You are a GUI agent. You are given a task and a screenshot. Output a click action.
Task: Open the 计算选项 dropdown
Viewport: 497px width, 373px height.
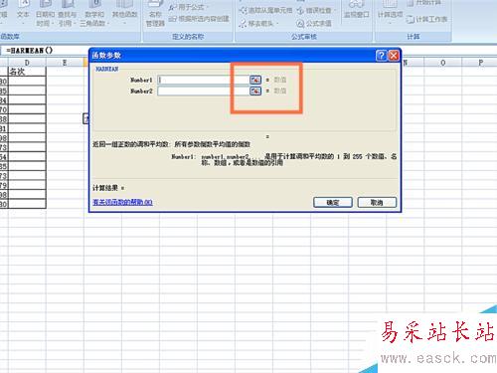[x=390, y=12]
